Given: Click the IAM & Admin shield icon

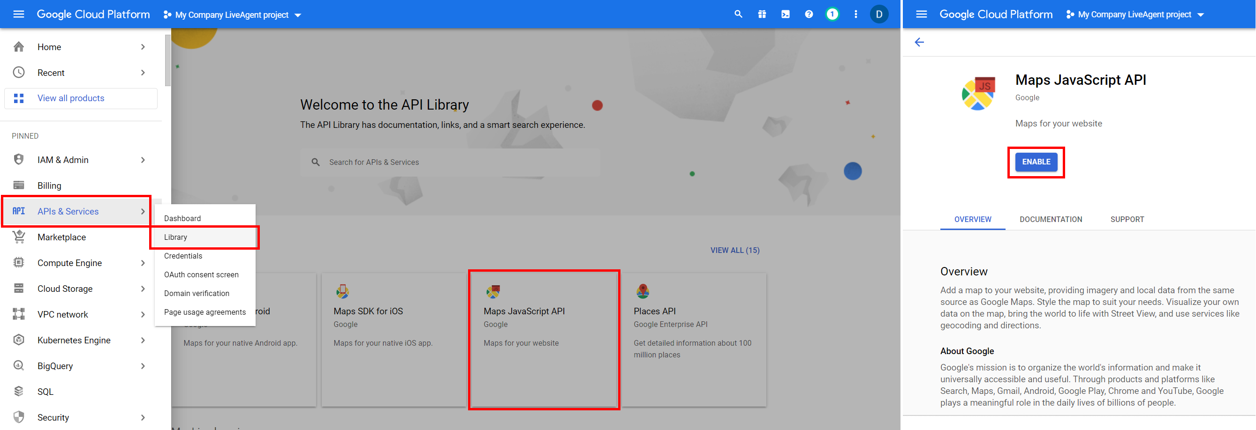Looking at the screenshot, I should point(19,160).
